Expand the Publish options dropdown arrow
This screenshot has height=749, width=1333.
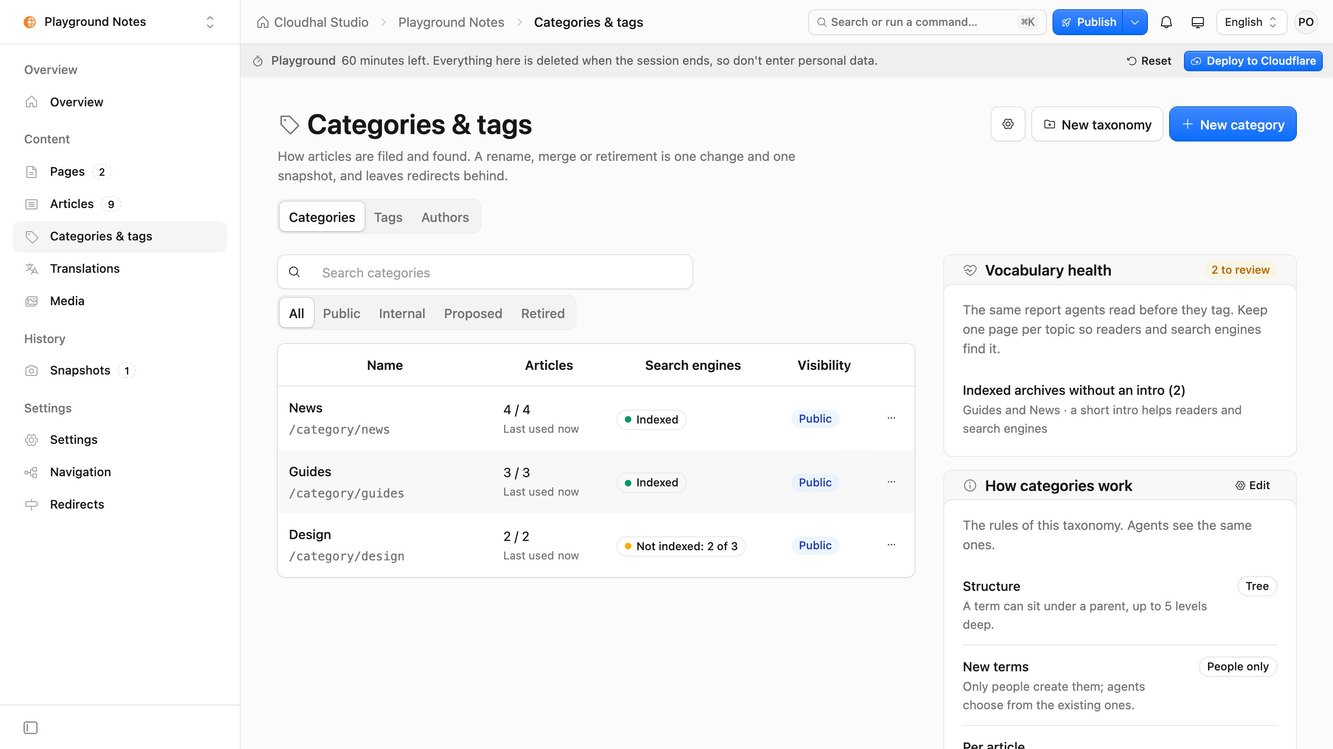pyautogui.click(x=1135, y=22)
